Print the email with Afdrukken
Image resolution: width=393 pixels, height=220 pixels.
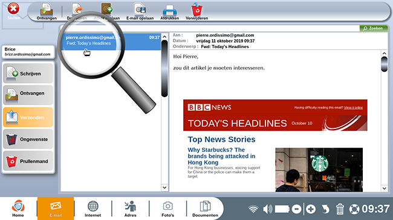tap(170, 12)
